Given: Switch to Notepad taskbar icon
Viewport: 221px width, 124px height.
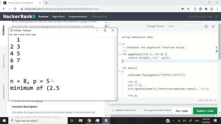Looking at the screenshot, I should click(x=106, y=121).
